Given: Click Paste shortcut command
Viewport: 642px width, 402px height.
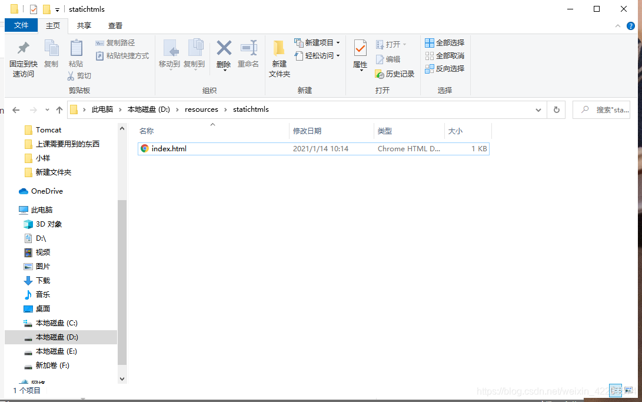Looking at the screenshot, I should click(x=122, y=56).
